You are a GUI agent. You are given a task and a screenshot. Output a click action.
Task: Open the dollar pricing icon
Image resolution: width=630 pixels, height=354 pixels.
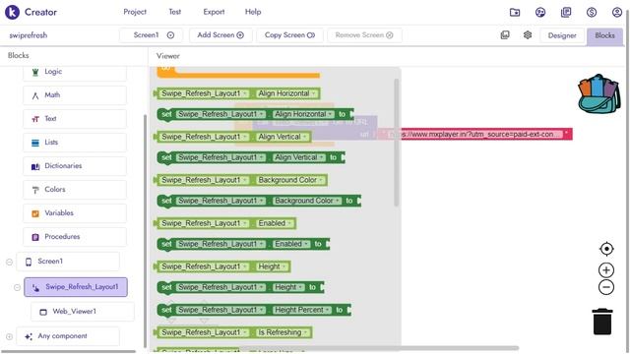pos(592,13)
